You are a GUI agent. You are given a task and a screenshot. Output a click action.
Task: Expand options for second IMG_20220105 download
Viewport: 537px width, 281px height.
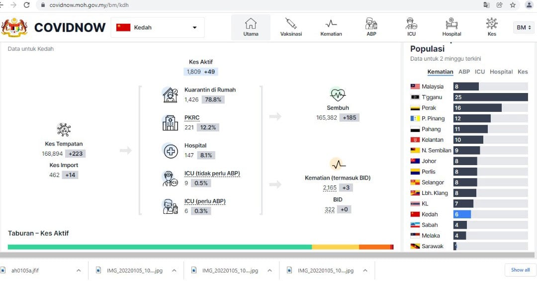(x=269, y=271)
